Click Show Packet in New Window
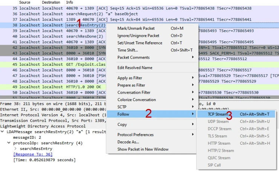279x177 pixels. pos(143,149)
